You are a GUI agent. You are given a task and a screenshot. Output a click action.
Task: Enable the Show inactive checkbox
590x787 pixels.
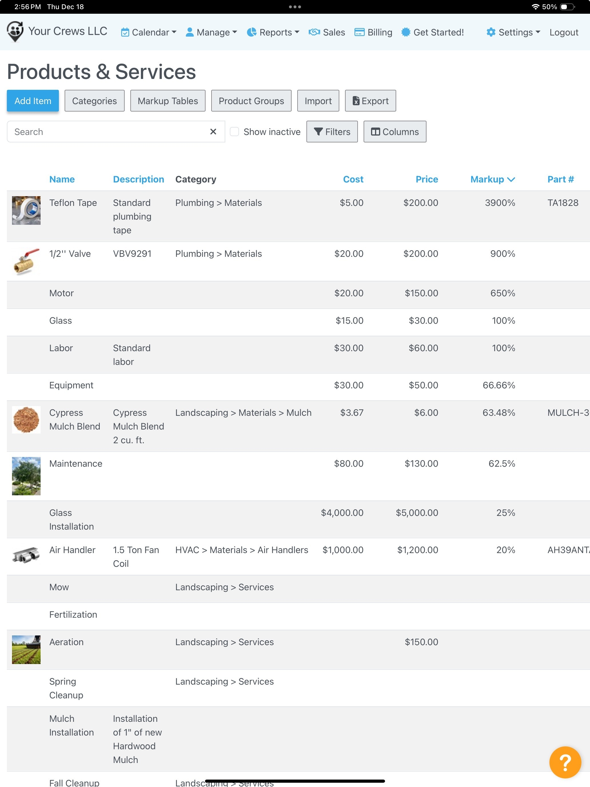coord(234,132)
